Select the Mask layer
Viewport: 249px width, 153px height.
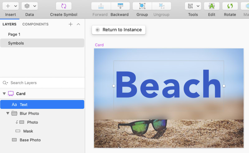click(x=42, y=131)
